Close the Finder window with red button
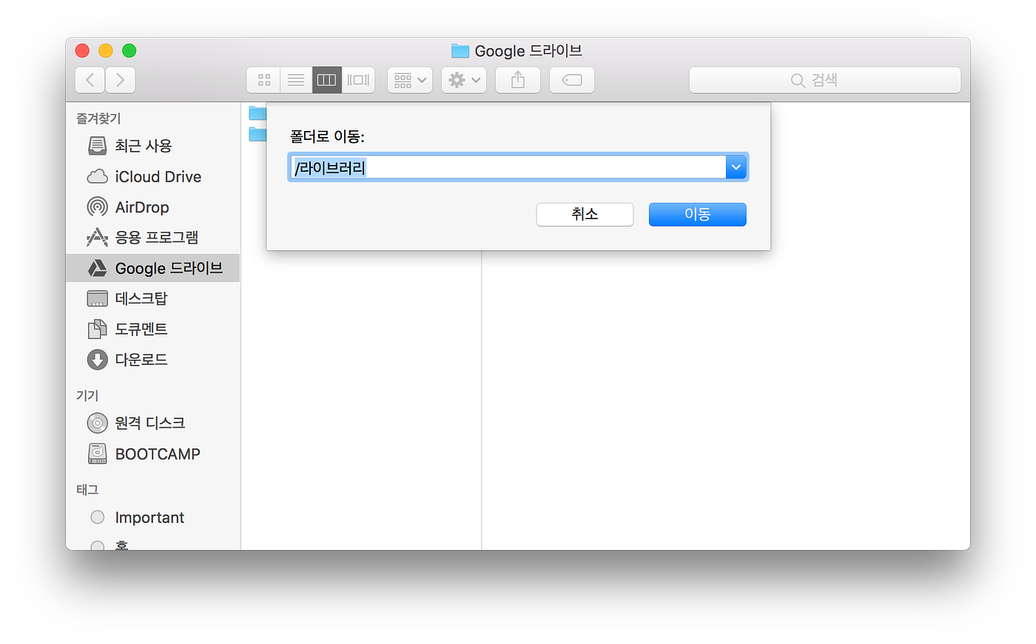The height and width of the screenshot is (644, 1036). coord(82,50)
